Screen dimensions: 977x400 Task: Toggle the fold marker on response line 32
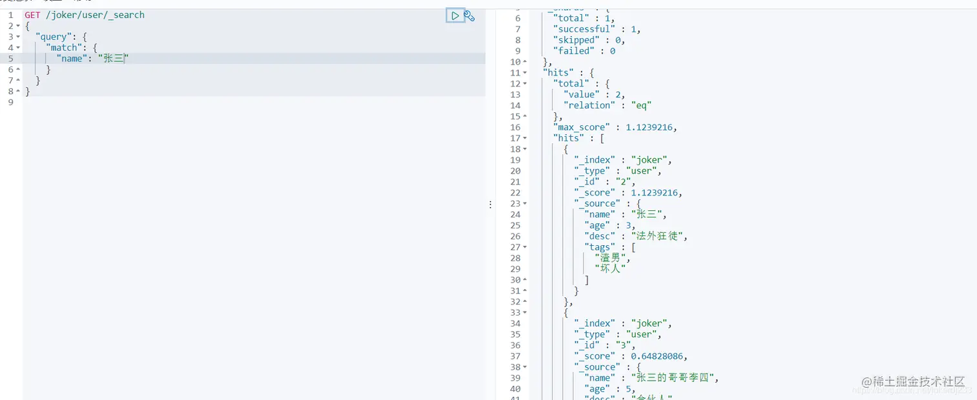pyautogui.click(x=525, y=302)
